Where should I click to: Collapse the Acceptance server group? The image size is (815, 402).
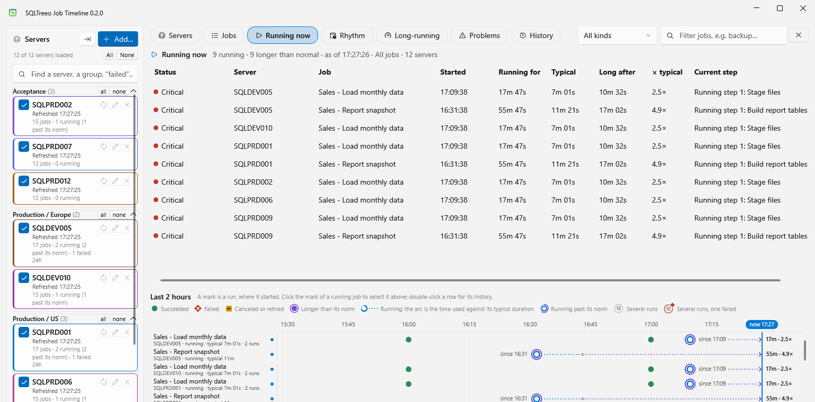[x=133, y=92]
